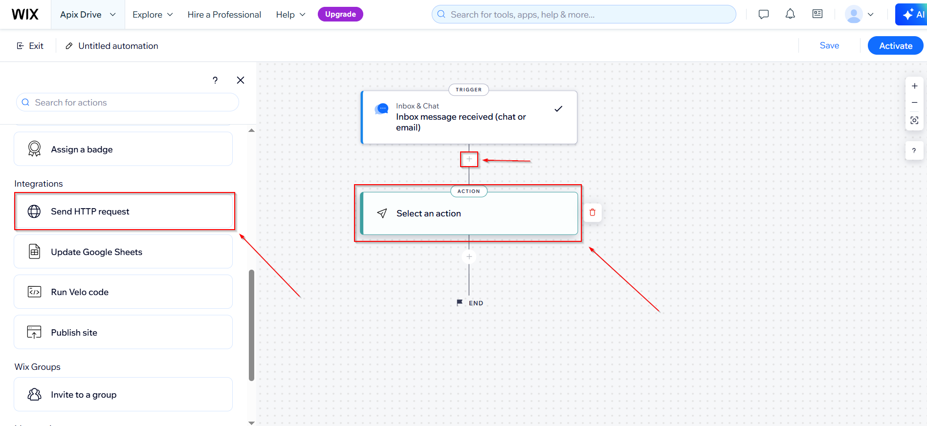
Task: Click the badge ribbon icon
Action: pos(34,149)
